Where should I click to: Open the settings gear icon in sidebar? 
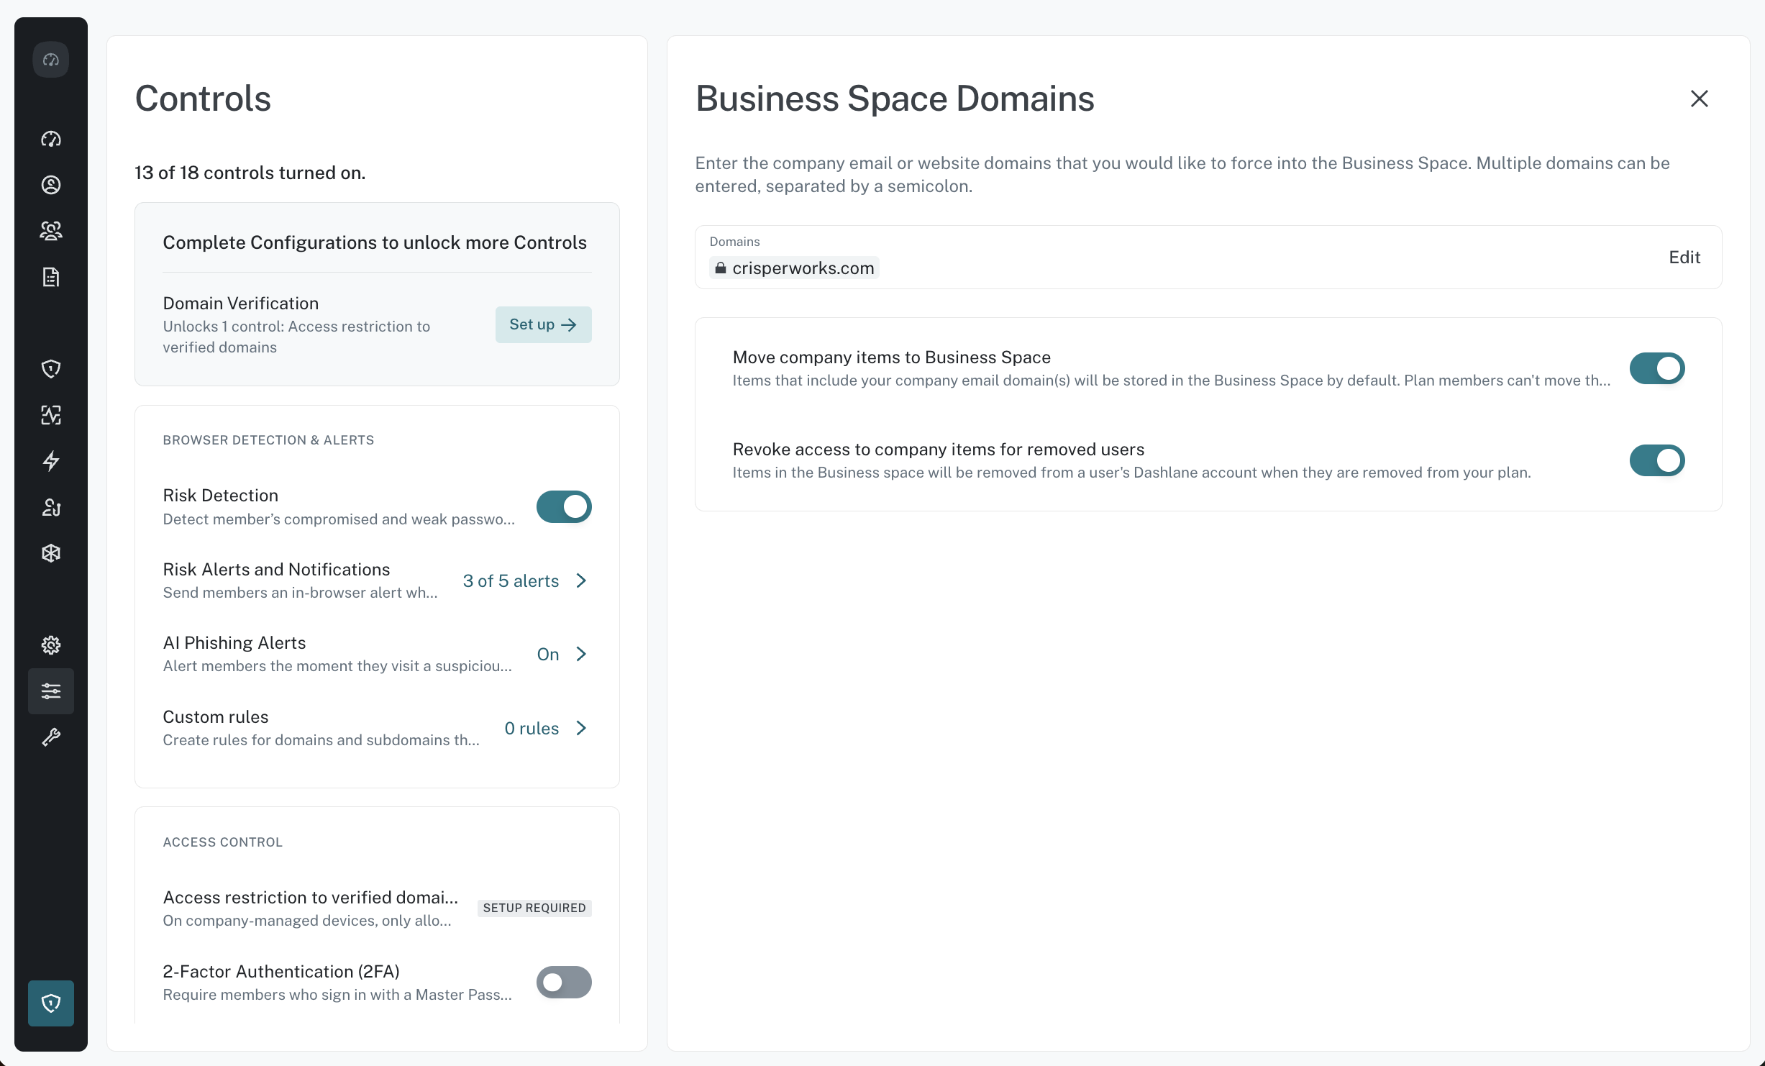pos(51,645)
